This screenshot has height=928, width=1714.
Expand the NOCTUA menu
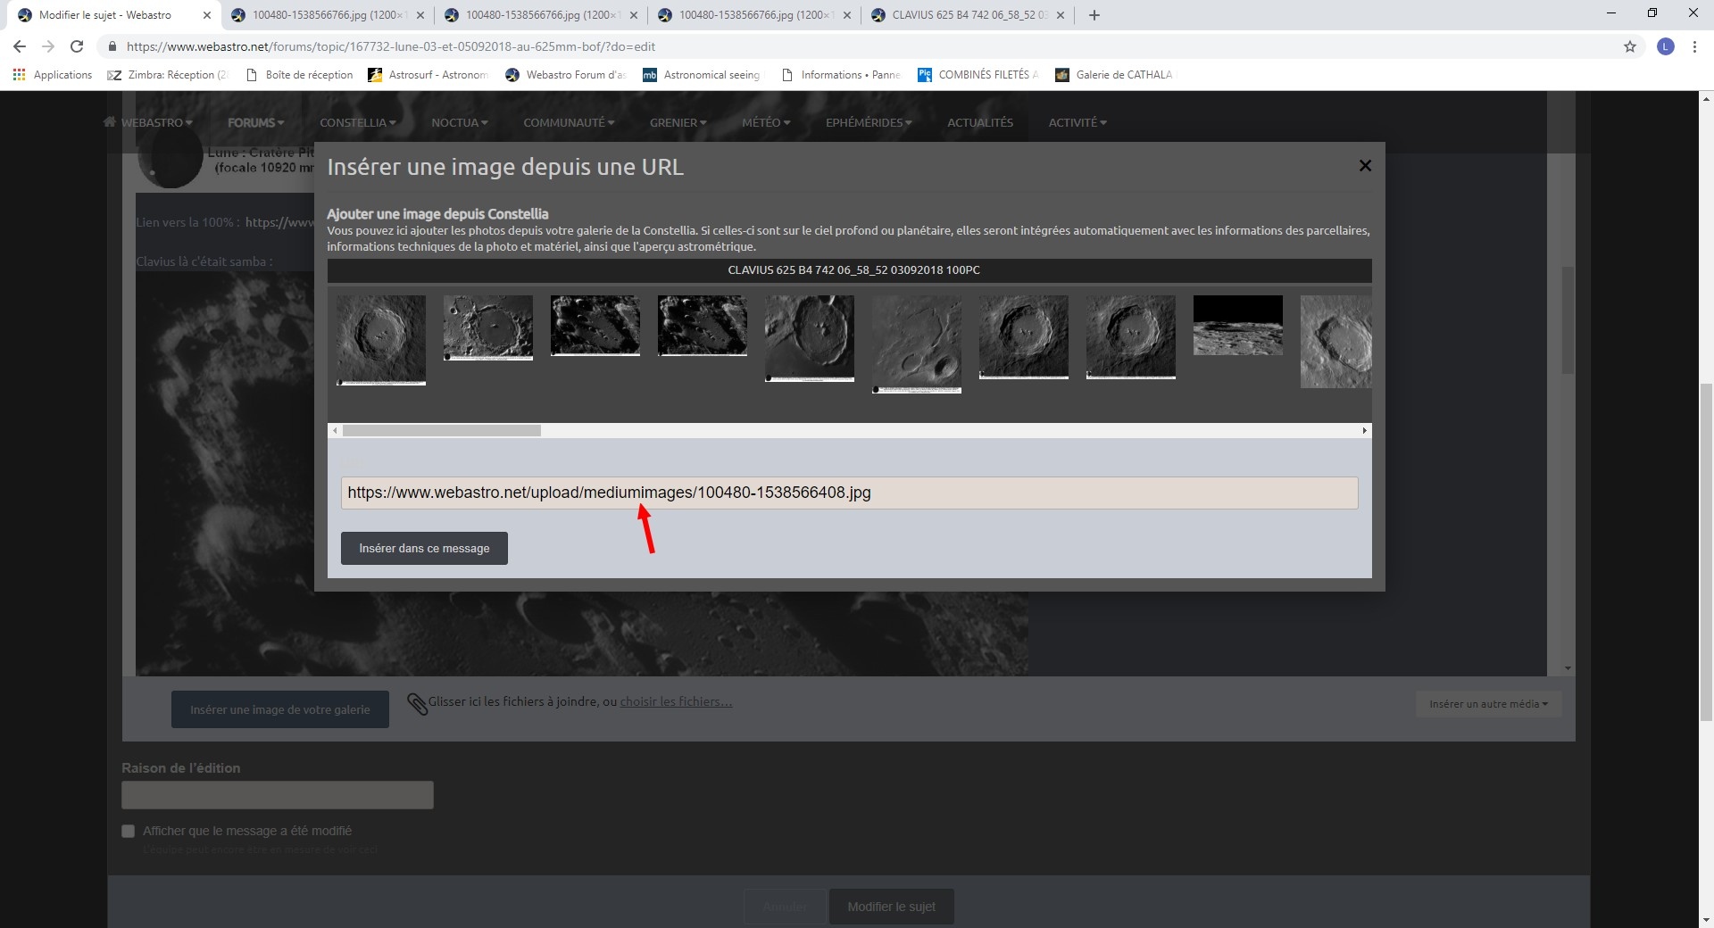coord(460,122)
